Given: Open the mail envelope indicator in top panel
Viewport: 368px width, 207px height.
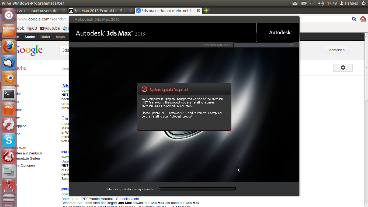Looking at the screenshot, I should [295, 3].
